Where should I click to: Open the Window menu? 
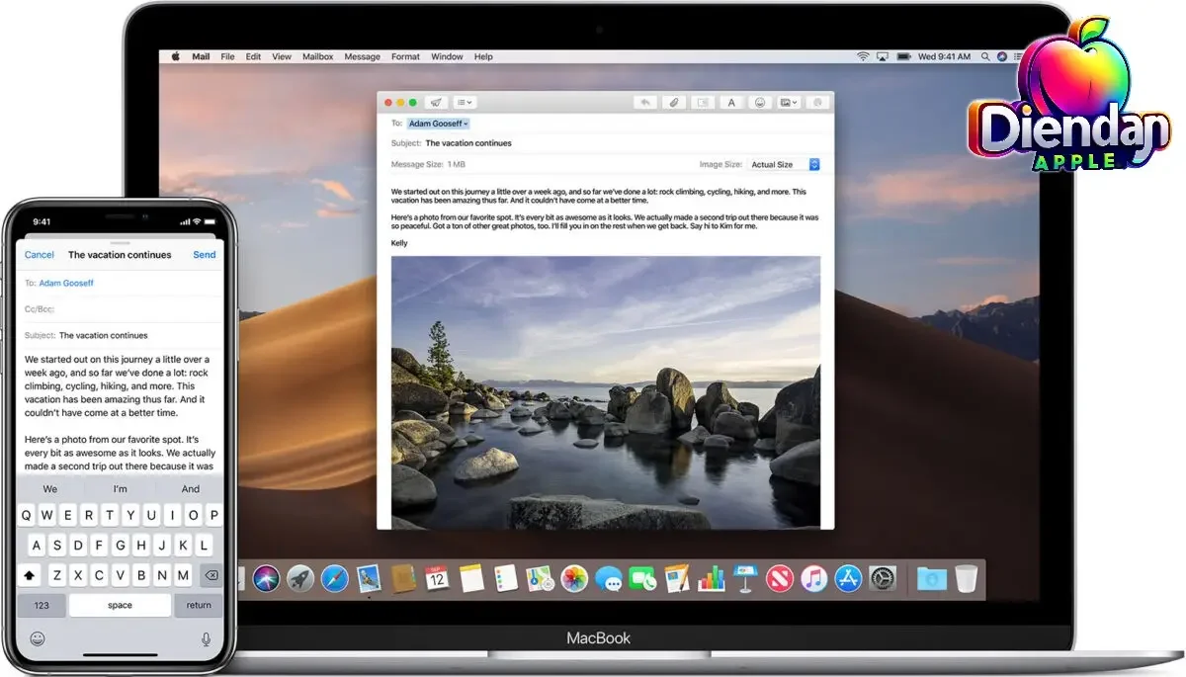447,56
